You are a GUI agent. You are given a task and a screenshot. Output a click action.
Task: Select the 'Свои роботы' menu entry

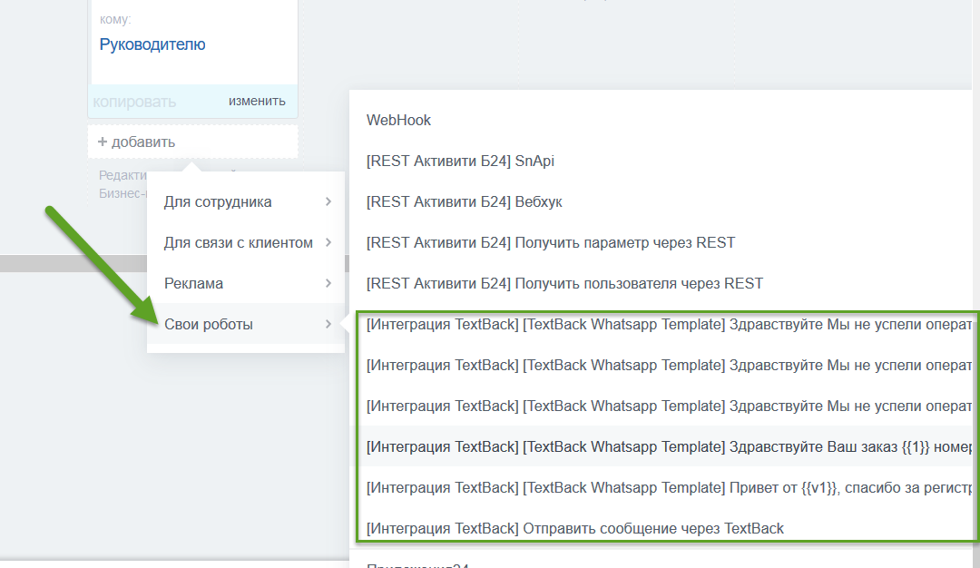pos(246,324)
